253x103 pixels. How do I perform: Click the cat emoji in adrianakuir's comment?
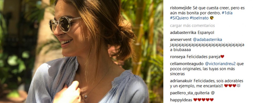click(239, 85)
